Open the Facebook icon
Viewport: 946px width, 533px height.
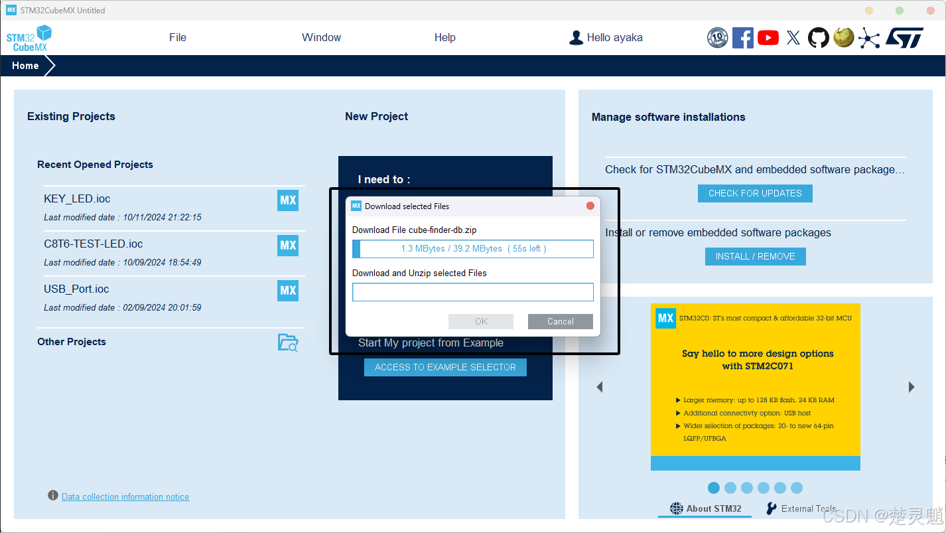tap(743, 38)
